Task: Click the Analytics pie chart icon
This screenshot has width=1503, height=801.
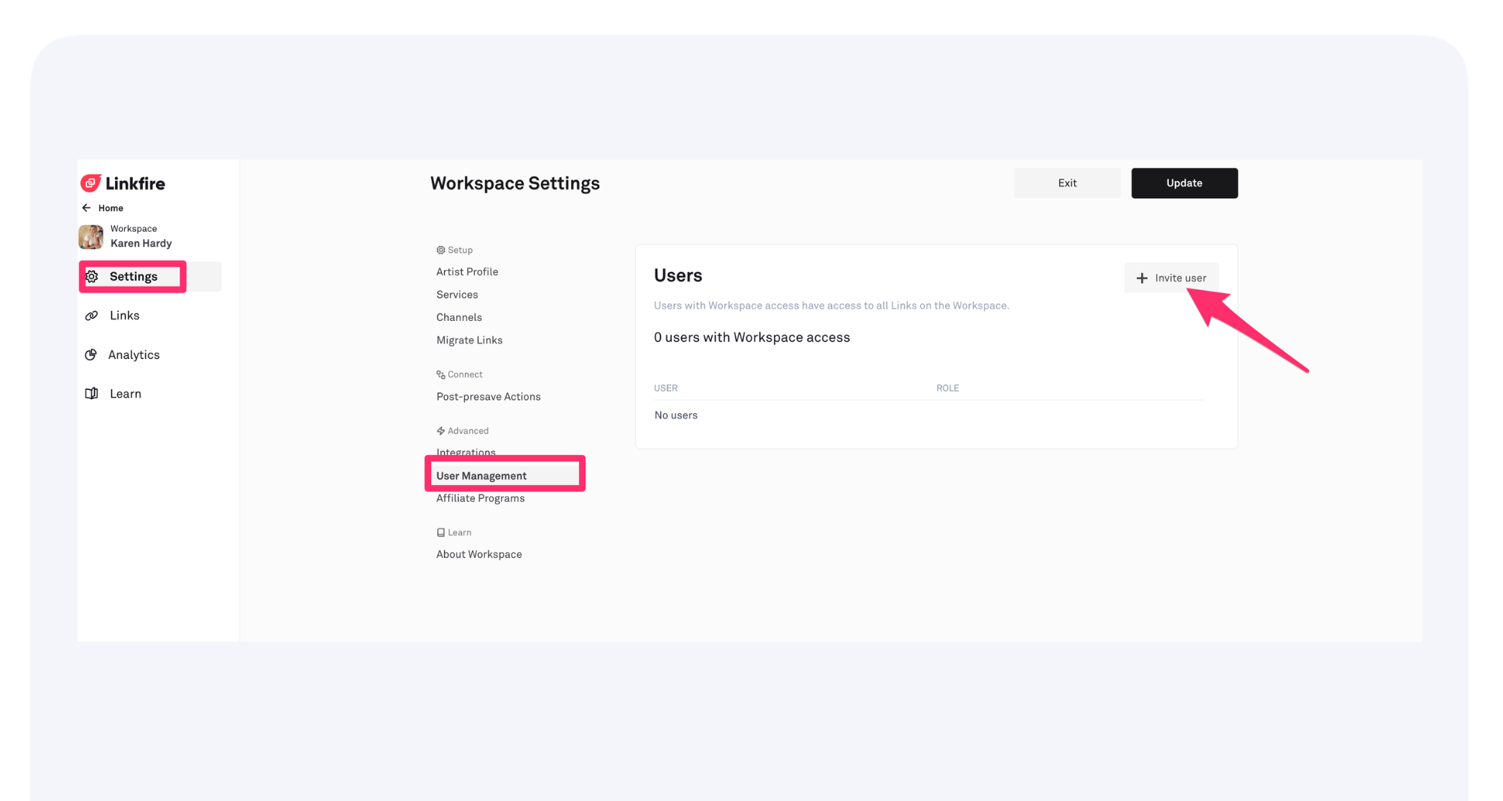Action: pyautogui.click(x=91, y=355)
